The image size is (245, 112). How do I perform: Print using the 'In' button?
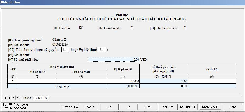[129, 107]
